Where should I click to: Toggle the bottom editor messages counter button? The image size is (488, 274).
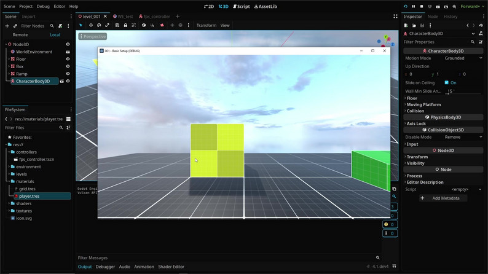(390, 233)
